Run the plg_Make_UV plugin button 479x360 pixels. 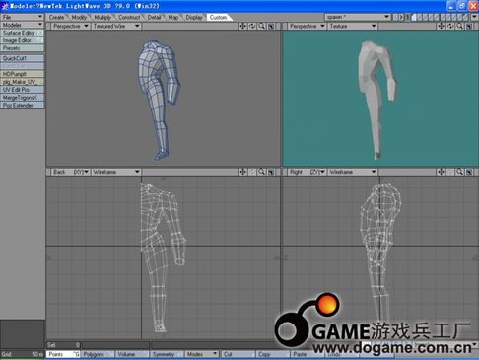[22, 82]
